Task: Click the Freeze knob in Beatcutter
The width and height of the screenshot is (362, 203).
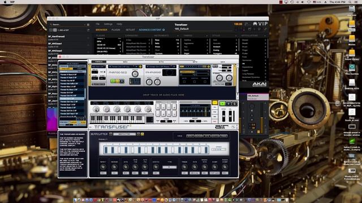Action: pos(184,167)
